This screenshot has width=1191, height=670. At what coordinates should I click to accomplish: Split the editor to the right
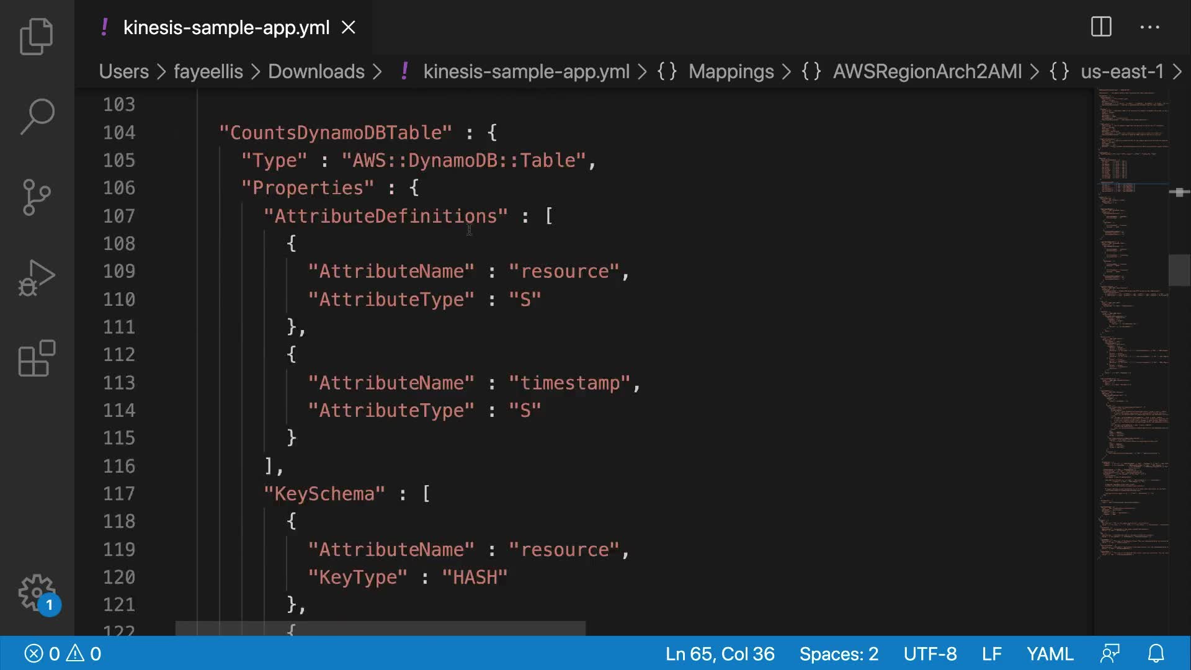tap(1101, 27)
